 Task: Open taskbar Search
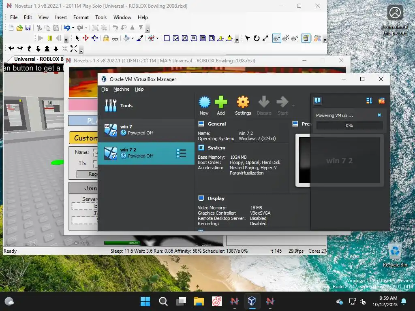click(163, 301)
